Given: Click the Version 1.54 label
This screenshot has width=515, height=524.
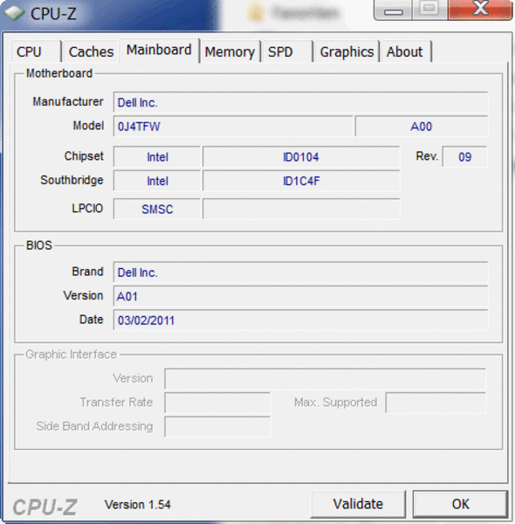Looking at the screenshot, I should [138, 505].
